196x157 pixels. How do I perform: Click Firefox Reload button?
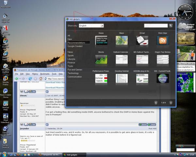30,79
